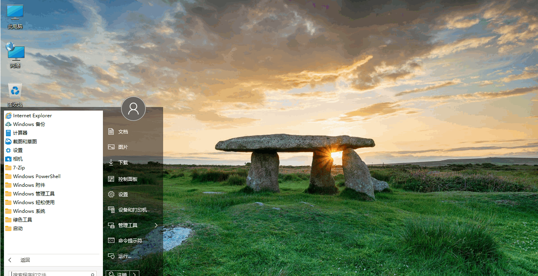538x276 pixels.
Task: Expand the 启动 startup folder
Action: coord(53,229)
